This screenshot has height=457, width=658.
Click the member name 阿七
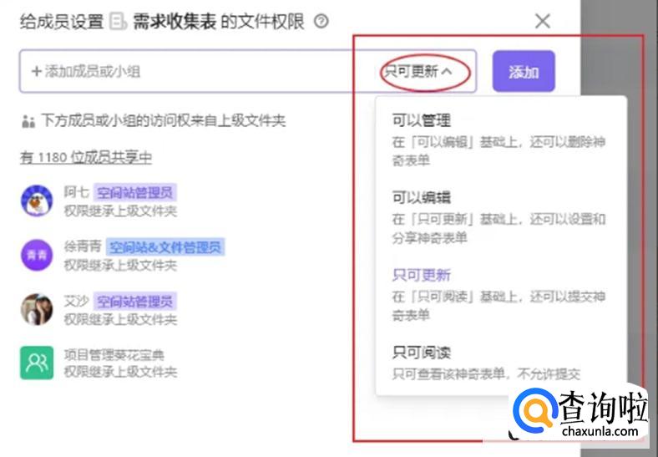pyautogui.click(x=76, y=192)
